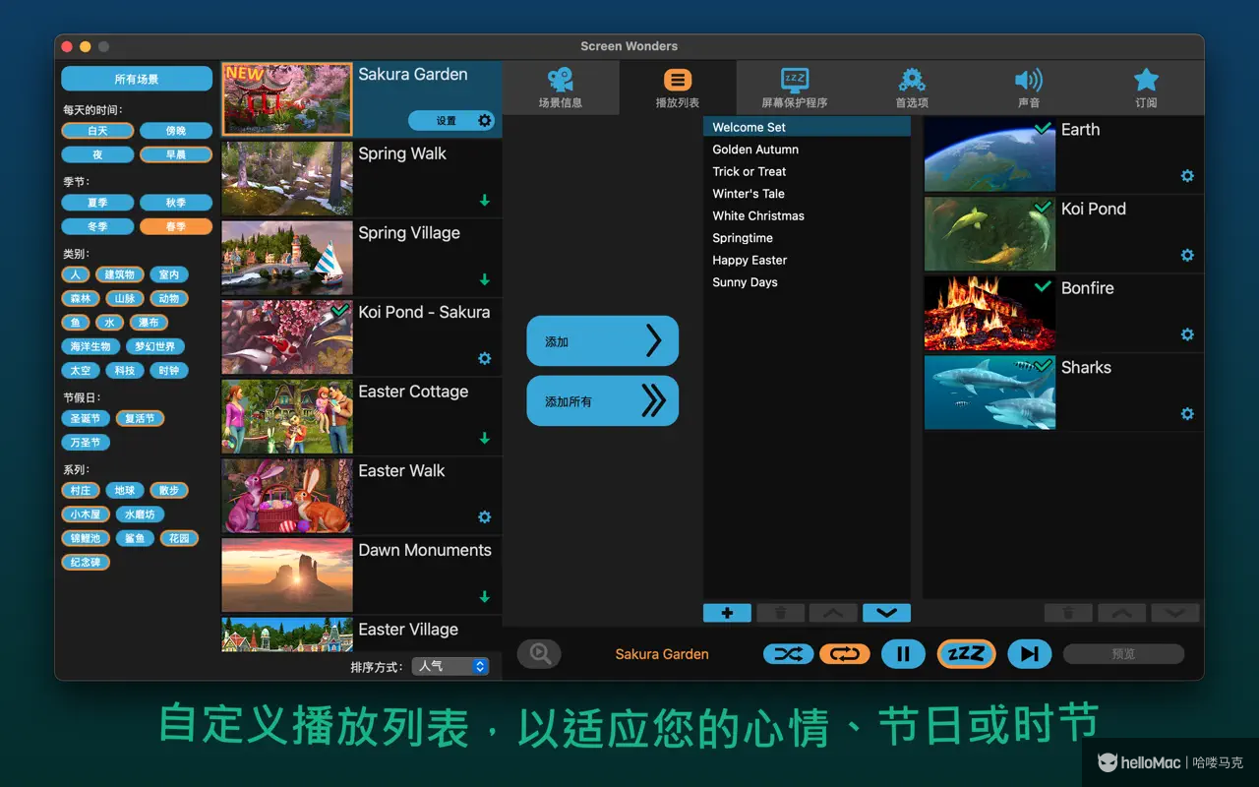Image resolution: width=1259 pixels, height=787 pixels.
Task: Download the Easter Cottage scene
Action: pyautogui.click(x=485, y=439)
